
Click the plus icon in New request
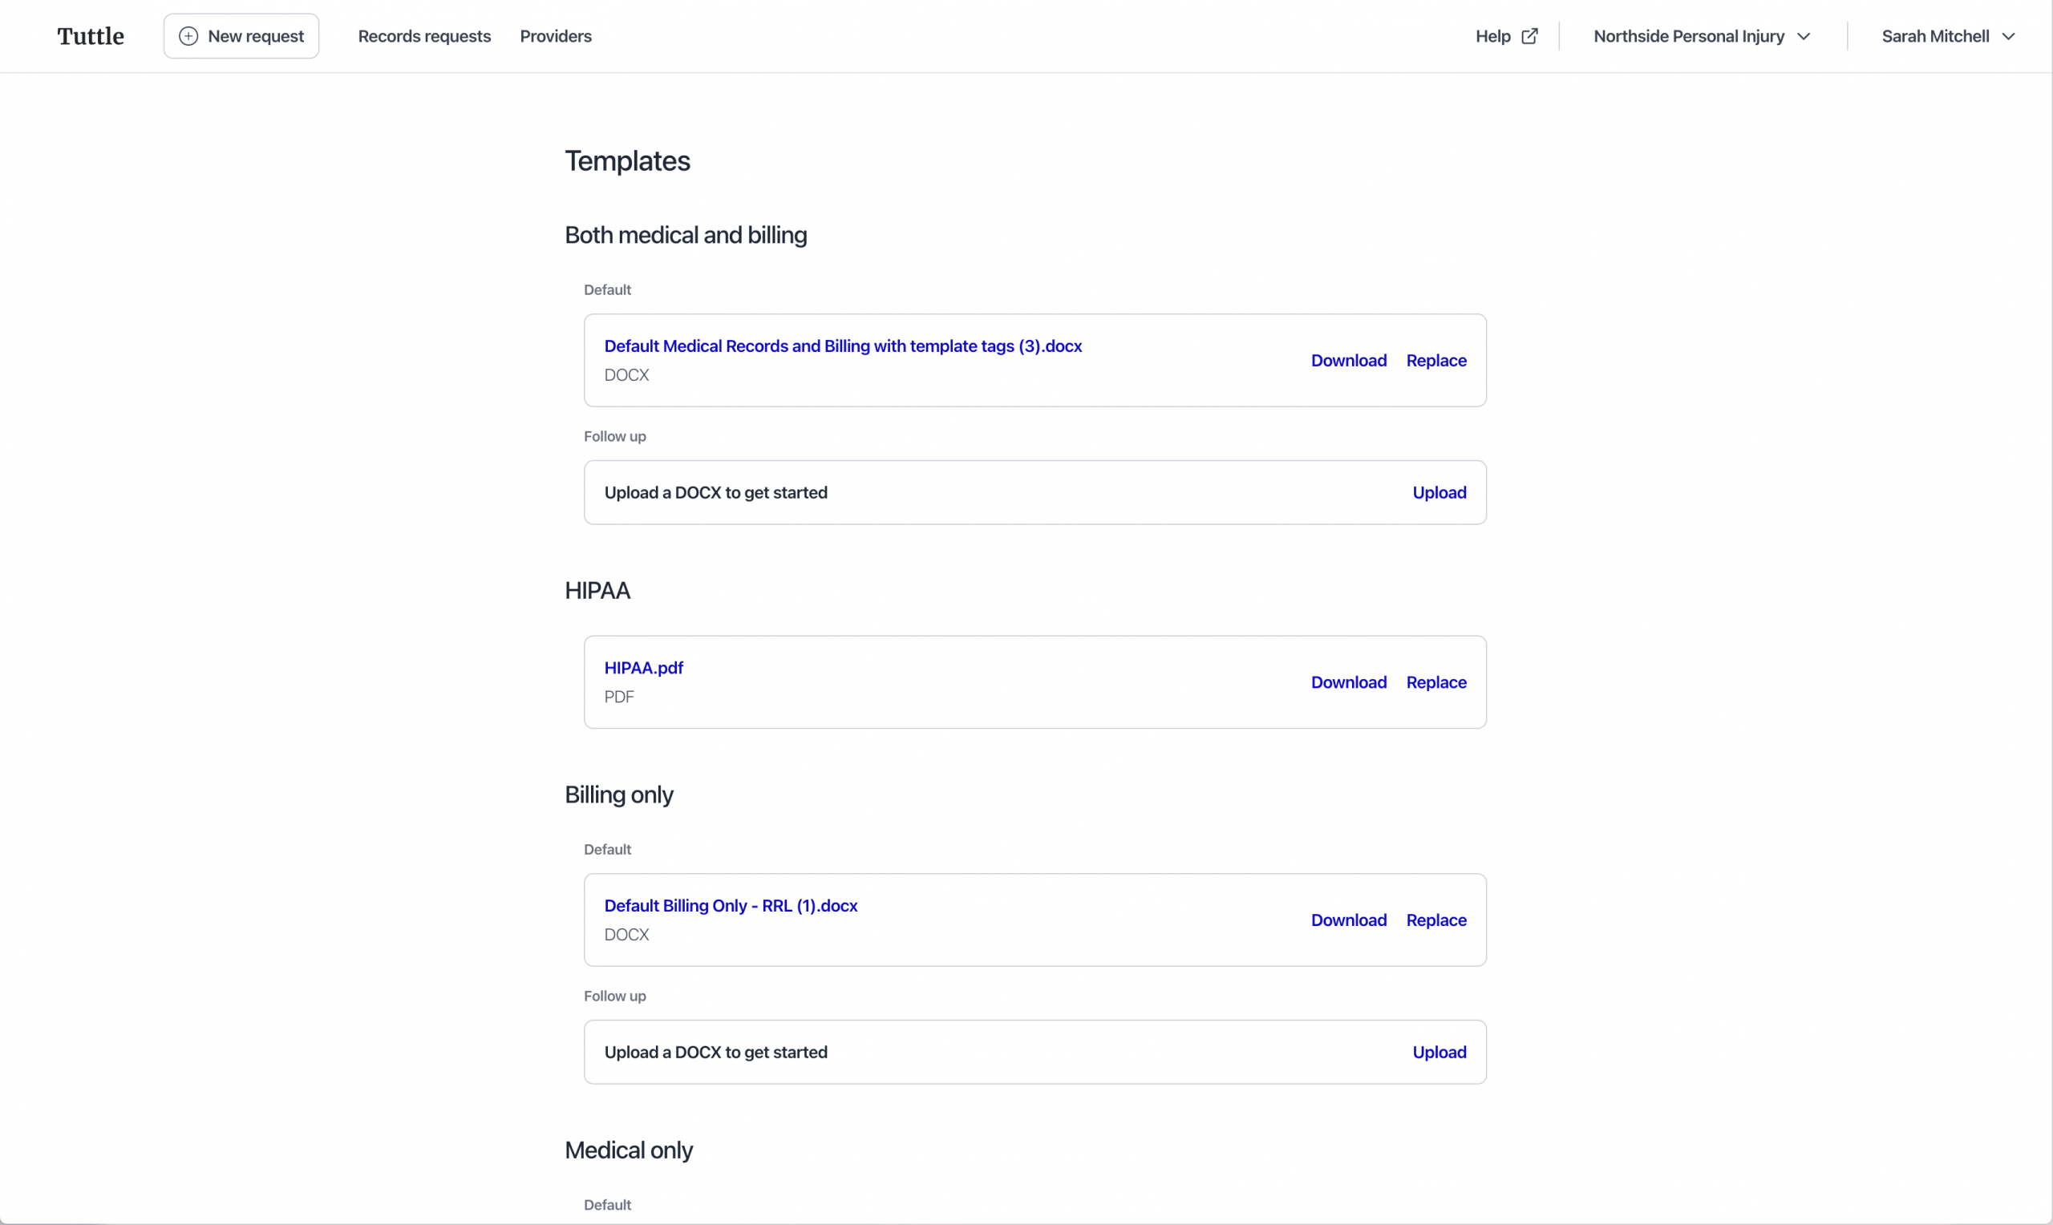tap(188, 36)
